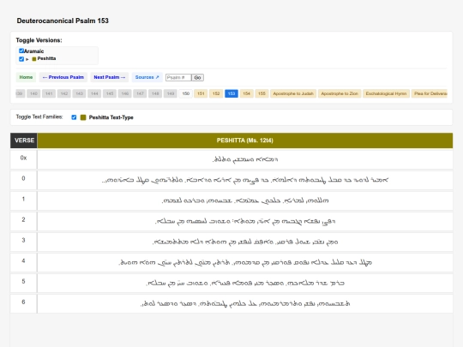This screenshot has height=347, width=463.
Task: Open Apostrophe to Zion
Action: tap(340, 93)
